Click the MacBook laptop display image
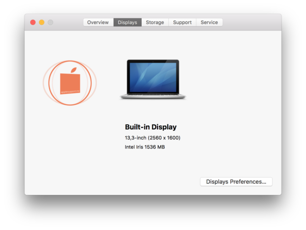Image resolution: width=306 pixels, height=230 pixels. tap(153, 79)
